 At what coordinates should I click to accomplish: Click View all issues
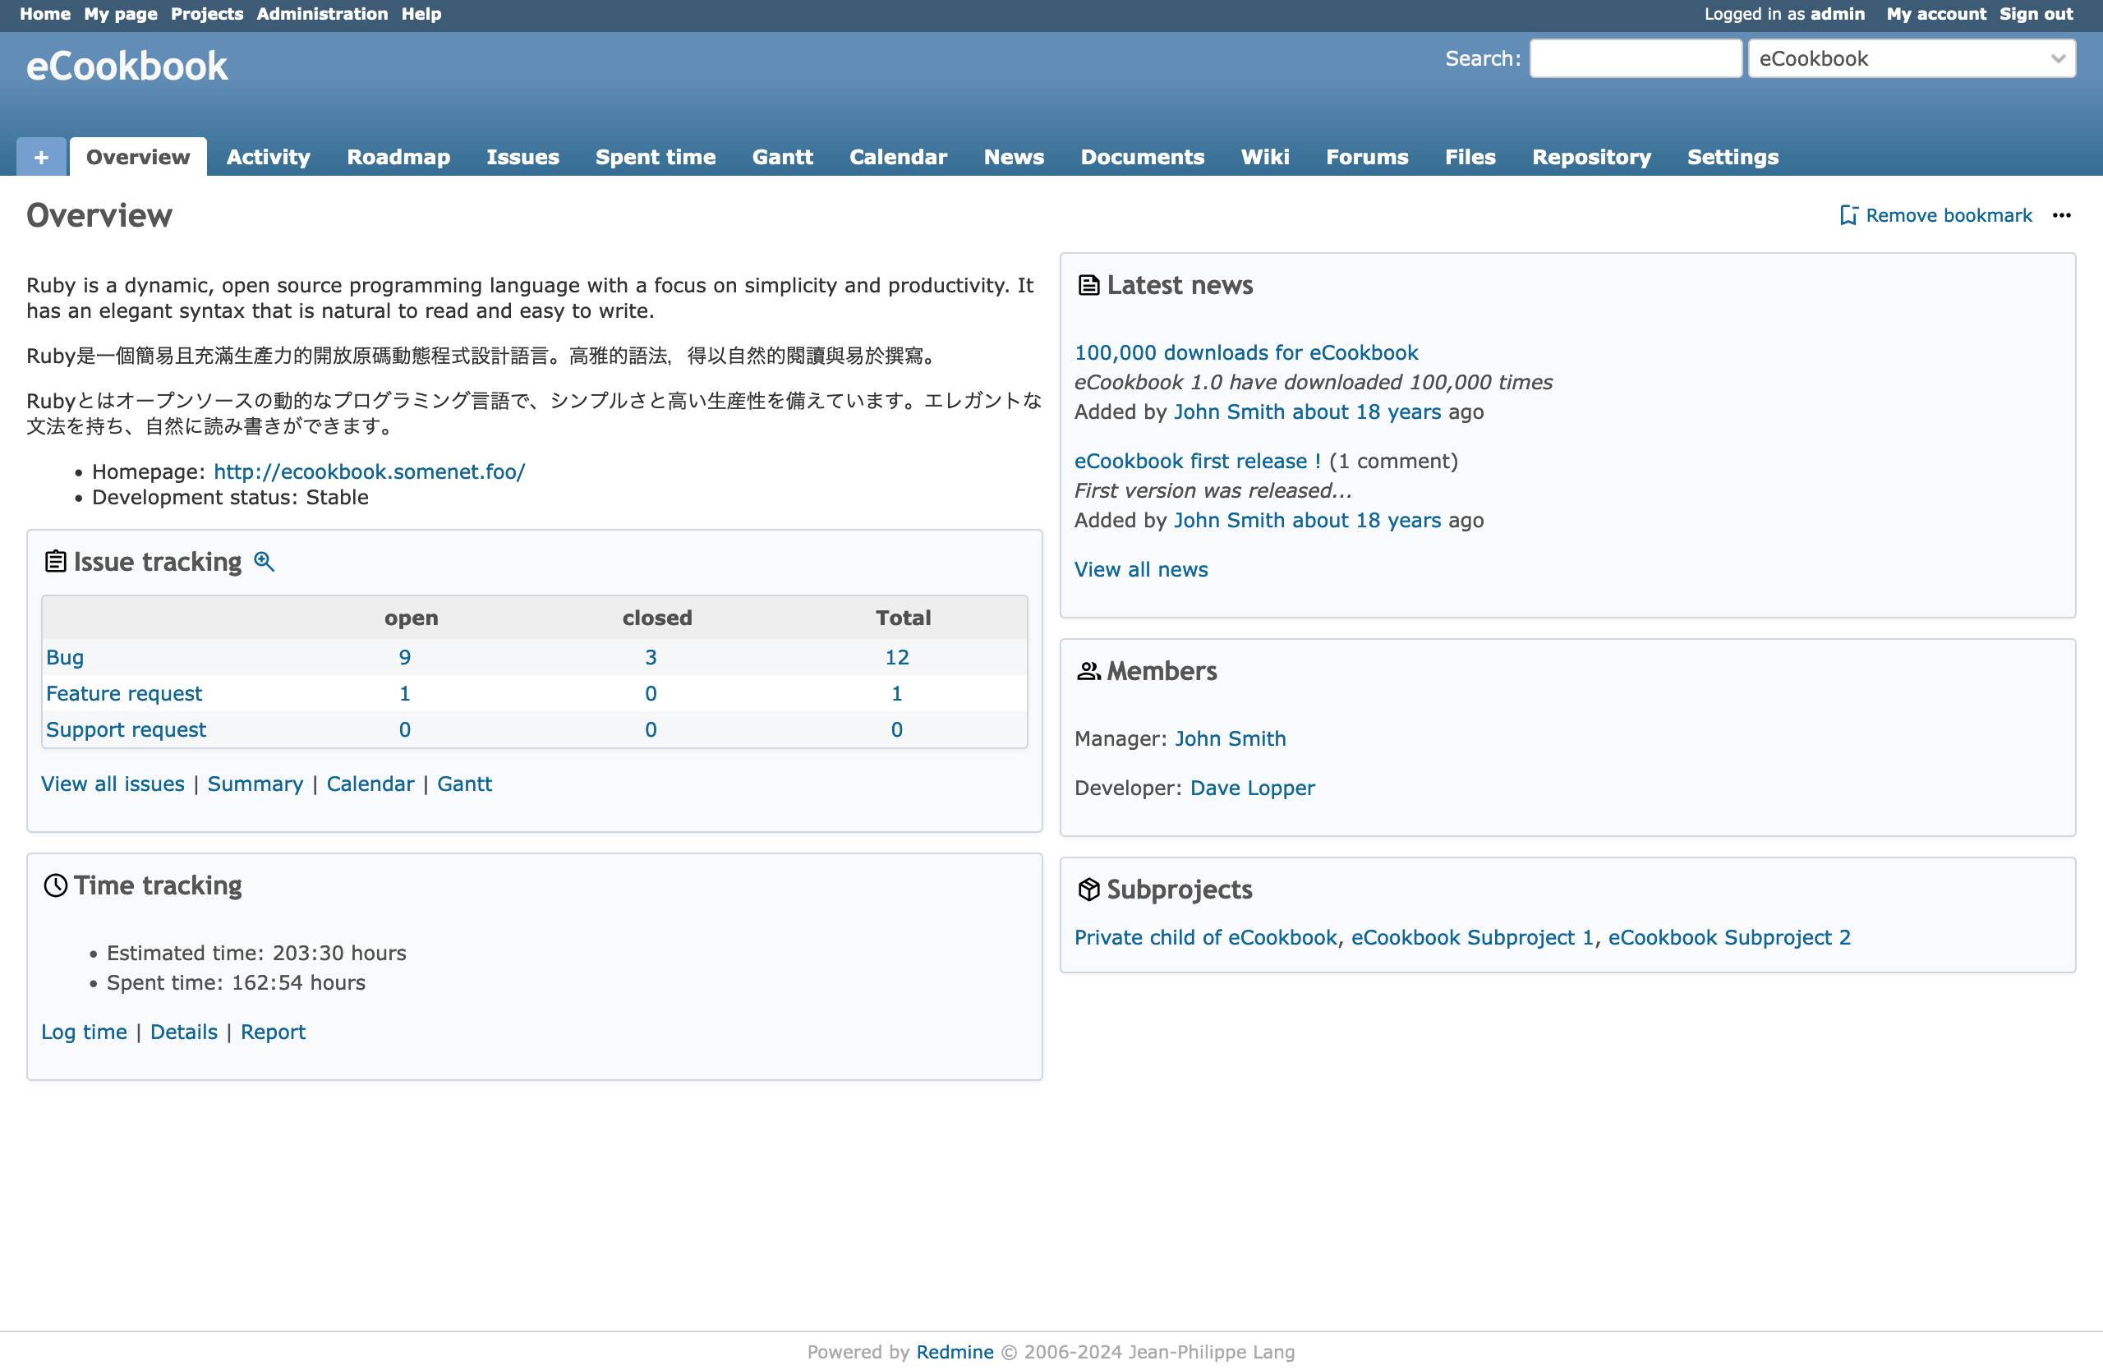113,784
